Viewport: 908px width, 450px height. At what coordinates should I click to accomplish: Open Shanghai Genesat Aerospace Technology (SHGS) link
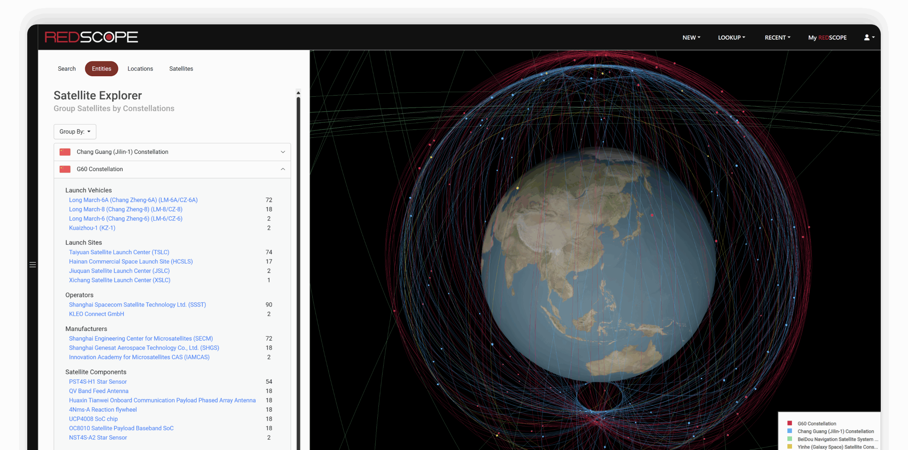point(144,348)
